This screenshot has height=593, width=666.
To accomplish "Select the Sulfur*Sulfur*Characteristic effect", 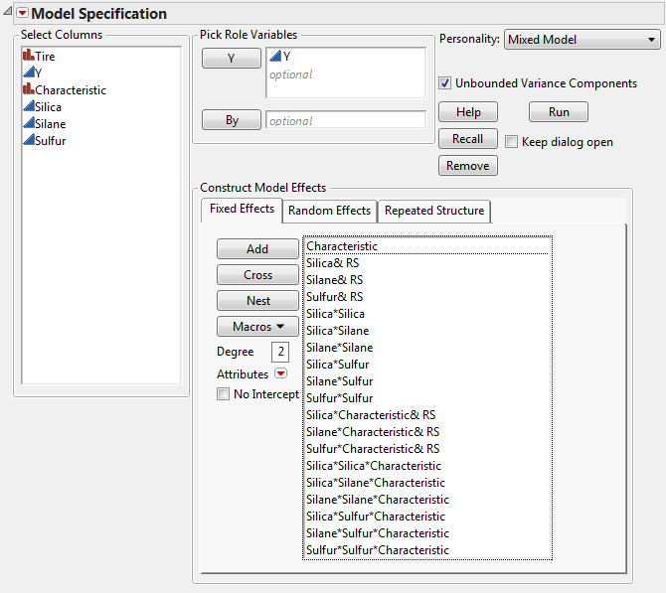I will point(427,550).
